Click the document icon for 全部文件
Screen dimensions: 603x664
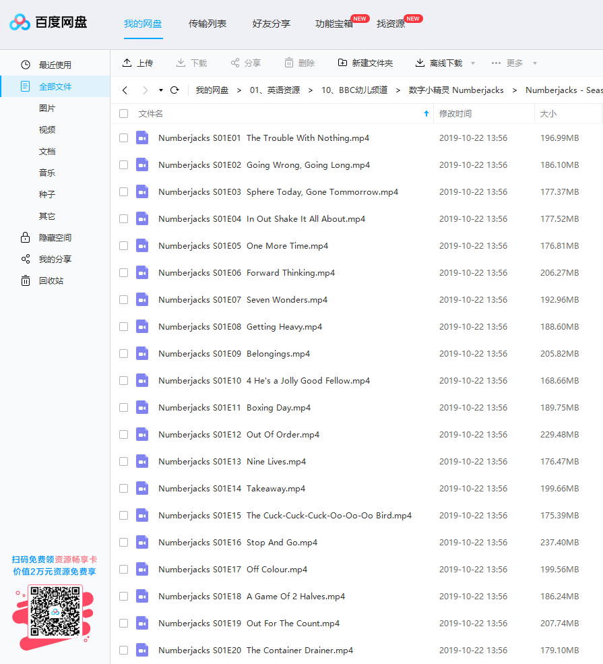click(26, 86)
